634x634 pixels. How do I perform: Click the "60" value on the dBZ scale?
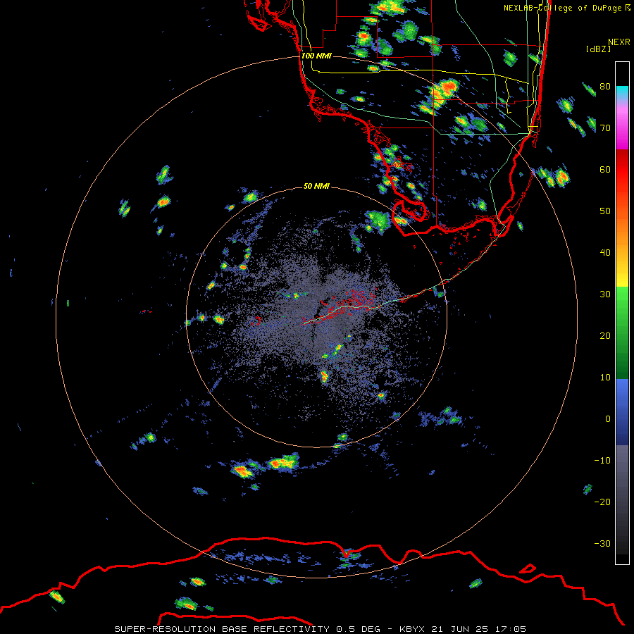point(605,170)
